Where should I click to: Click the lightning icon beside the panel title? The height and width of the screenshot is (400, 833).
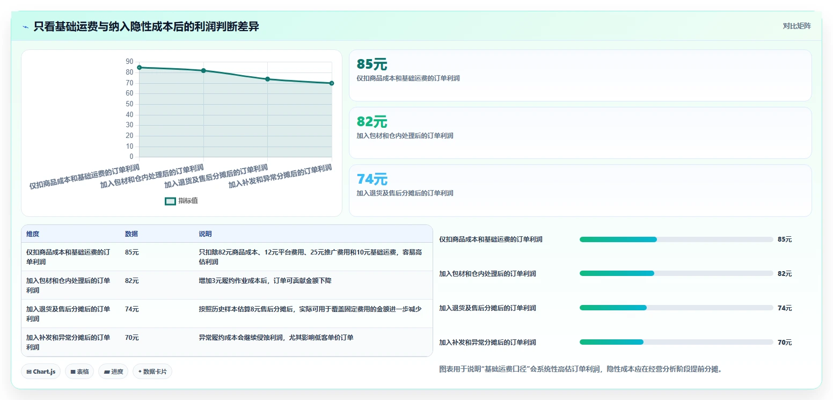(26, 27)
